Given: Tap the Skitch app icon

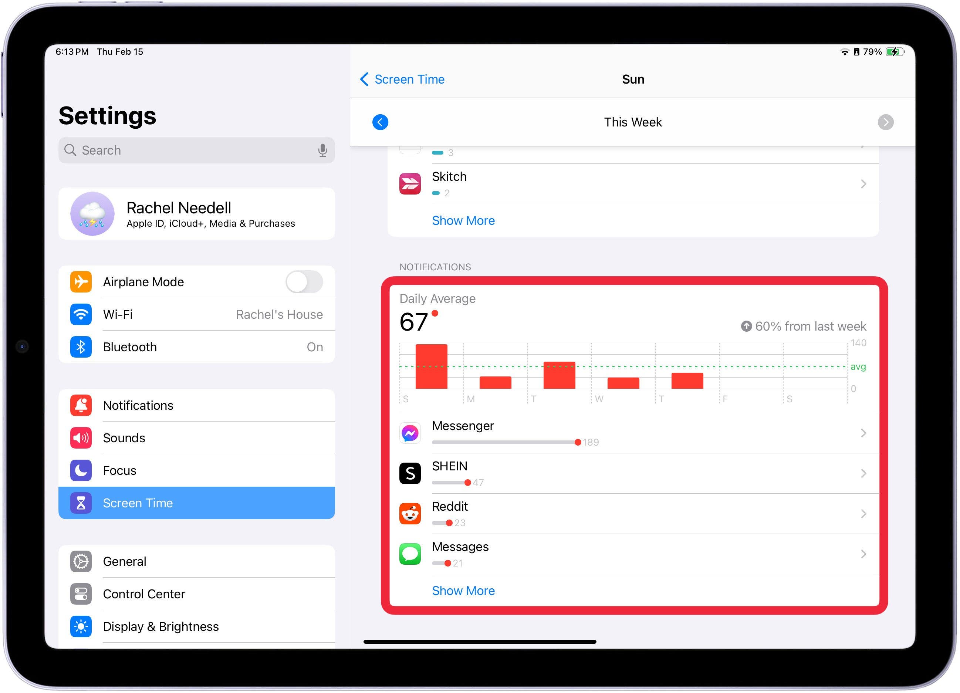Looking at the screenshot, I should coord(410,184).
